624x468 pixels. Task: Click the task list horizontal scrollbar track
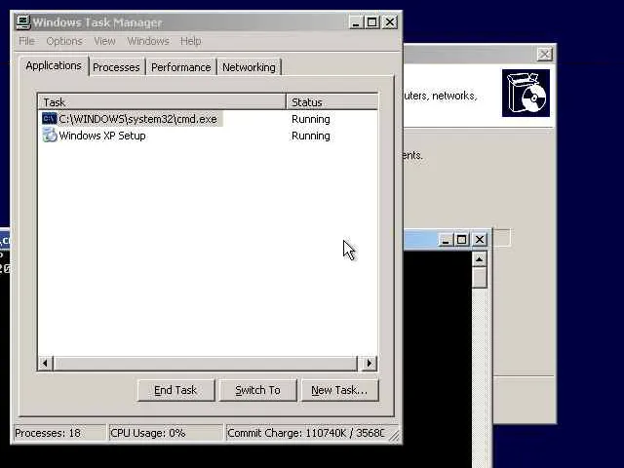point(206,363)
